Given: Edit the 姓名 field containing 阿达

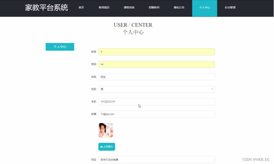Looking at the screenshot, I should (156, 77).
